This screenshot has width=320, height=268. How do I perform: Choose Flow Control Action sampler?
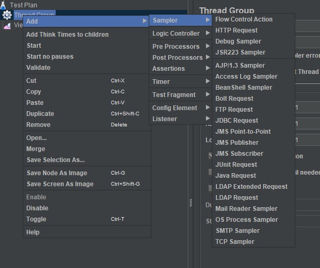tap(244, 19)
